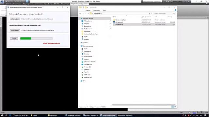The image size is (209, 117).
Task: Click the sign-in user icon in title bar
Action: 171,1
